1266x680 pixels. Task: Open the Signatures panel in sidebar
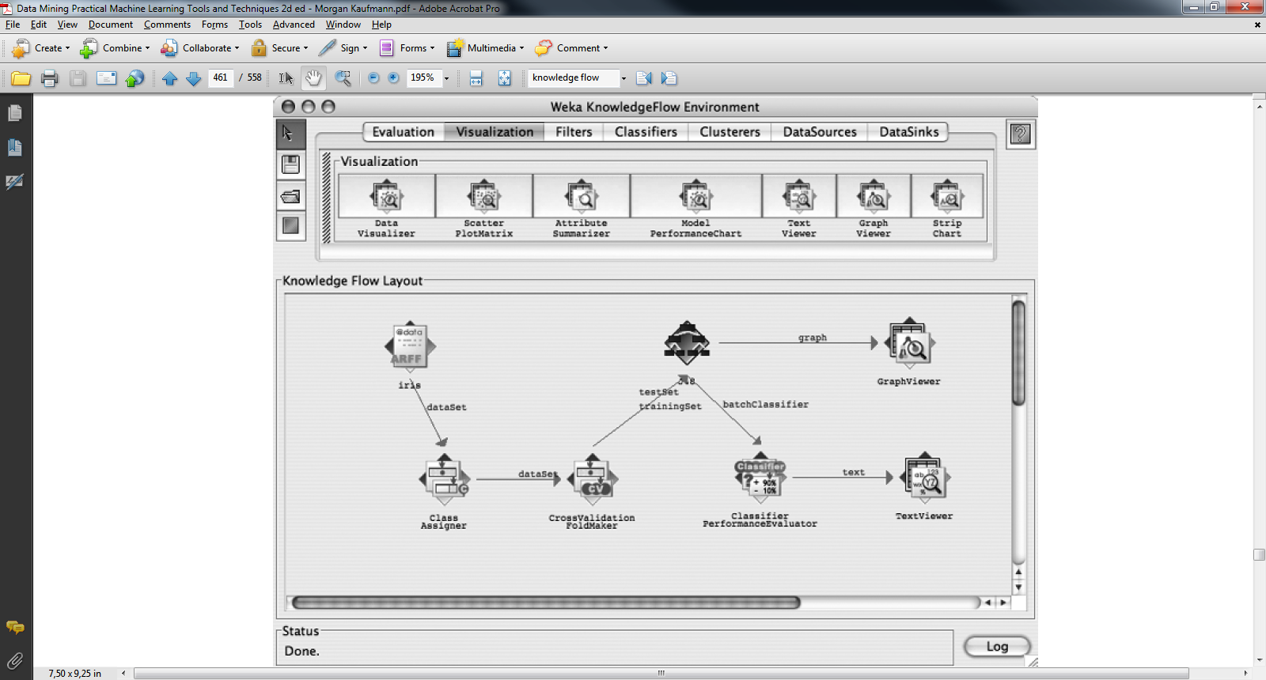(15, 182)
